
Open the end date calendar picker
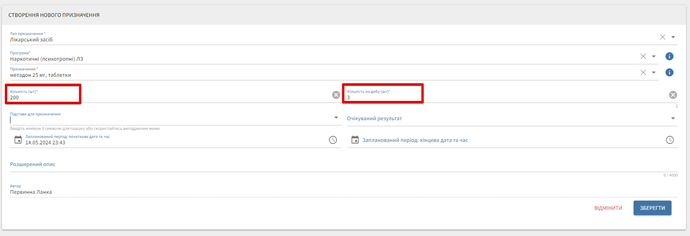[x=355, y=140]
